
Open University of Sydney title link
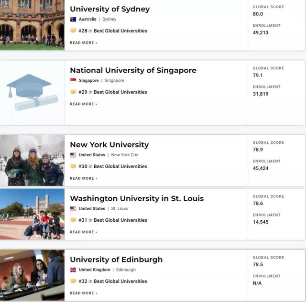[x=109, y=9]
